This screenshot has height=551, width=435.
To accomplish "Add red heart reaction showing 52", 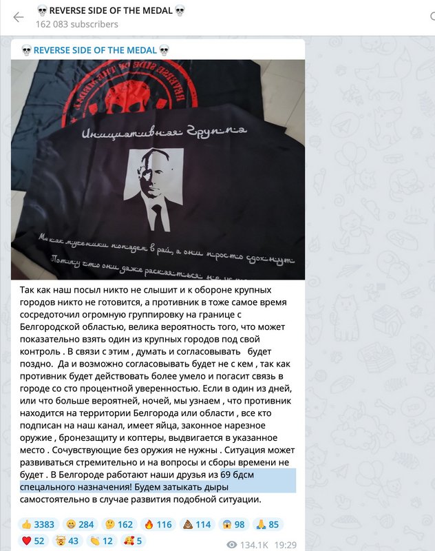I will (x=33, y=541).
